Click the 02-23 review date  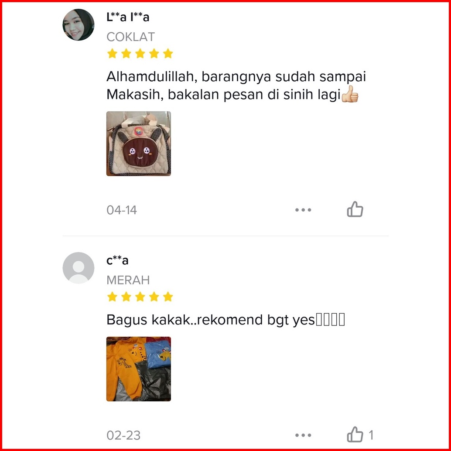tap(123, 435)
